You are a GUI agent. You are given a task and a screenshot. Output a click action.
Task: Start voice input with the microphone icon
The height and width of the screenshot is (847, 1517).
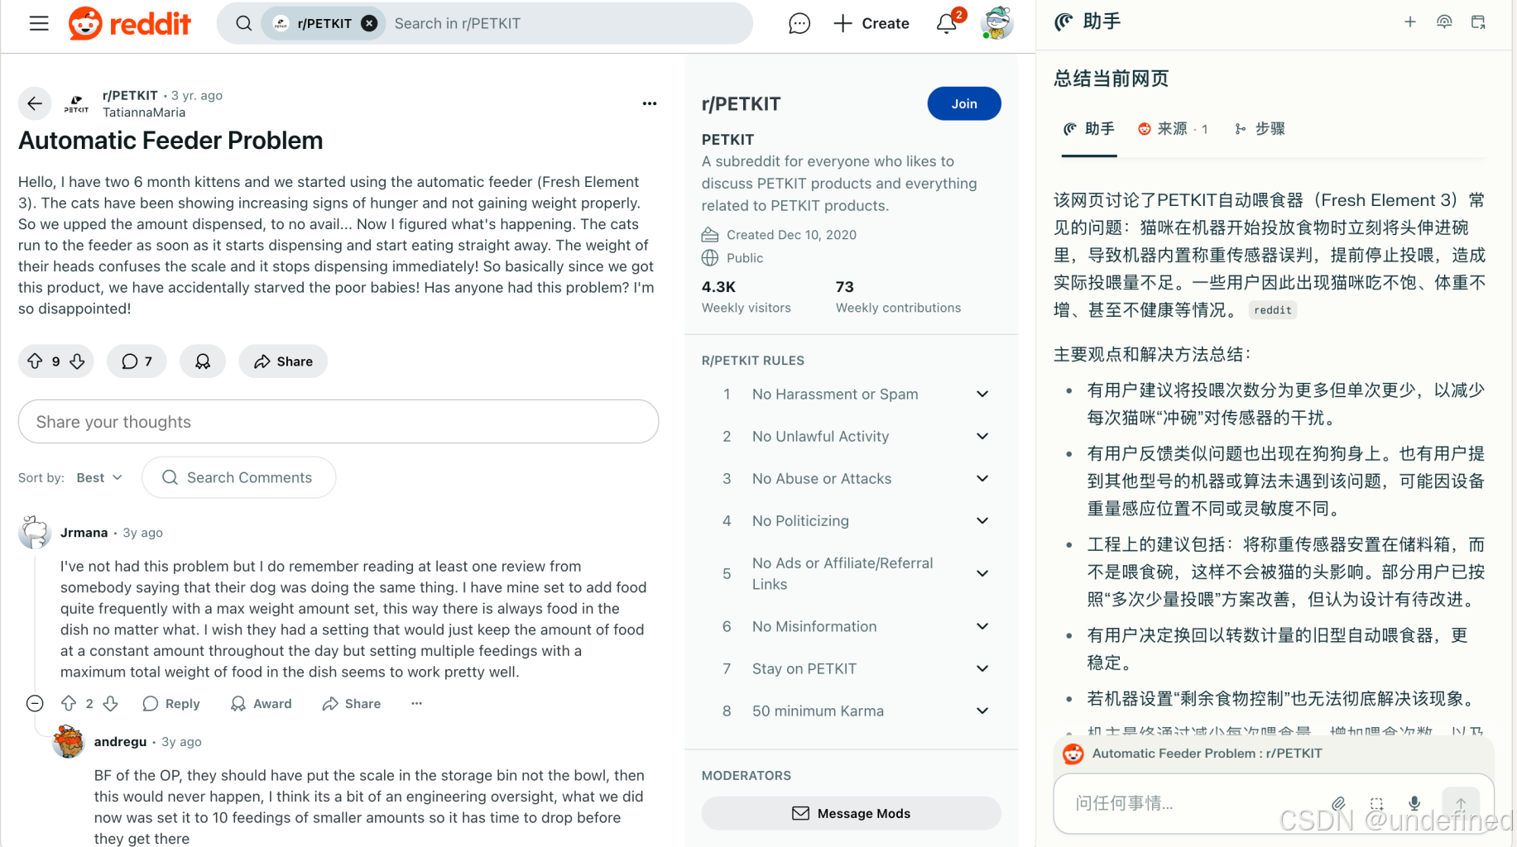point(1414,803)
